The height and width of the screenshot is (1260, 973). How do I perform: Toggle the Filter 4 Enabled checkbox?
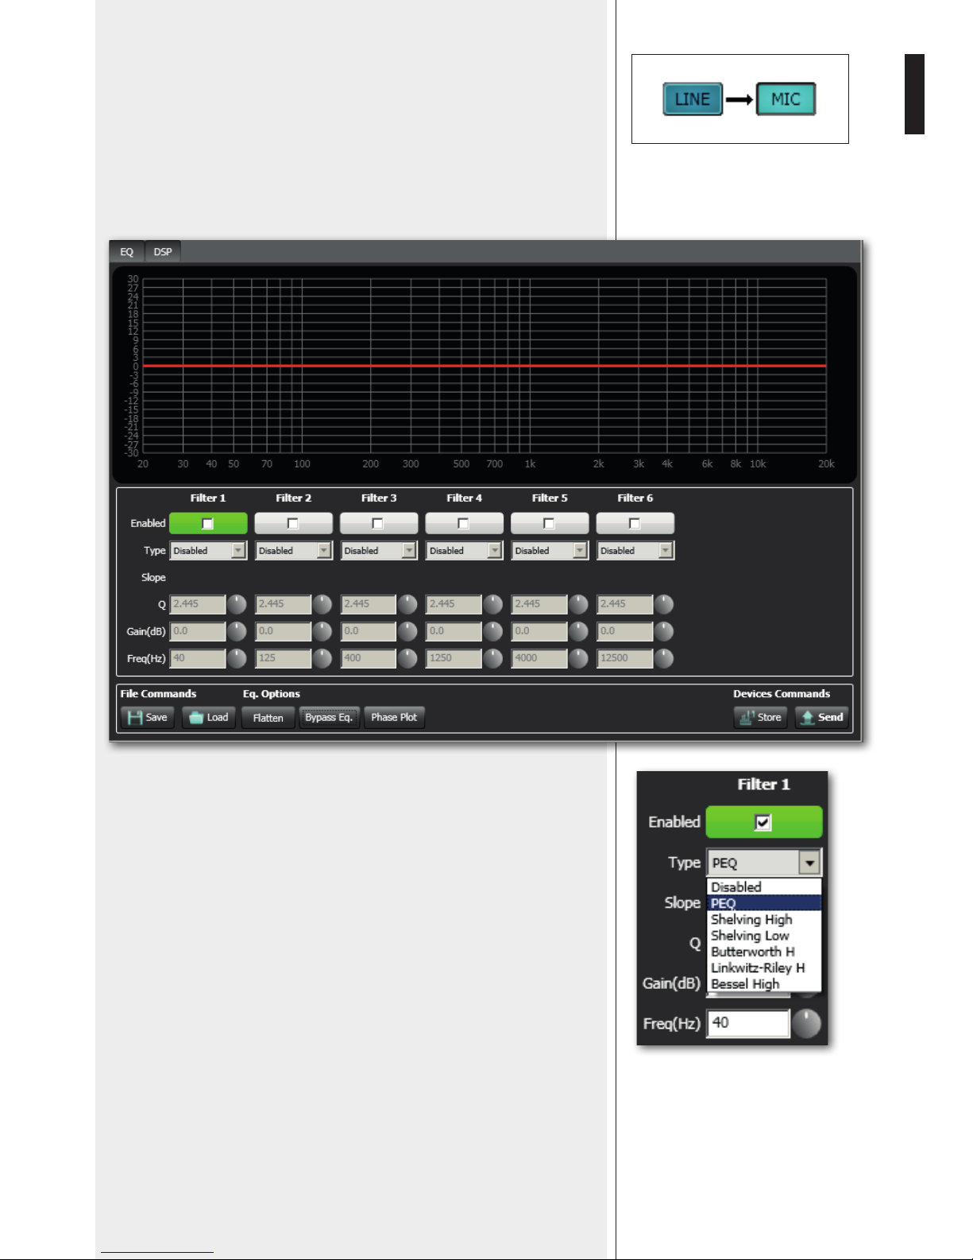[464, 523]
